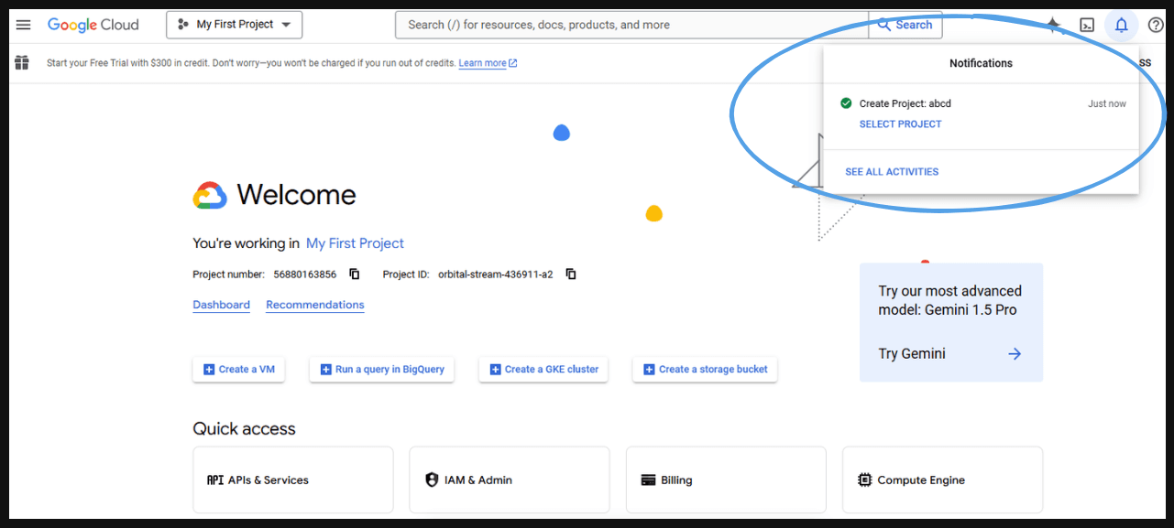Open SEE ALL ACTIVITIES link
Image resolution: width=1174 pixels, height=528 pixels.
pyautogui.click(x=892, y=172)
